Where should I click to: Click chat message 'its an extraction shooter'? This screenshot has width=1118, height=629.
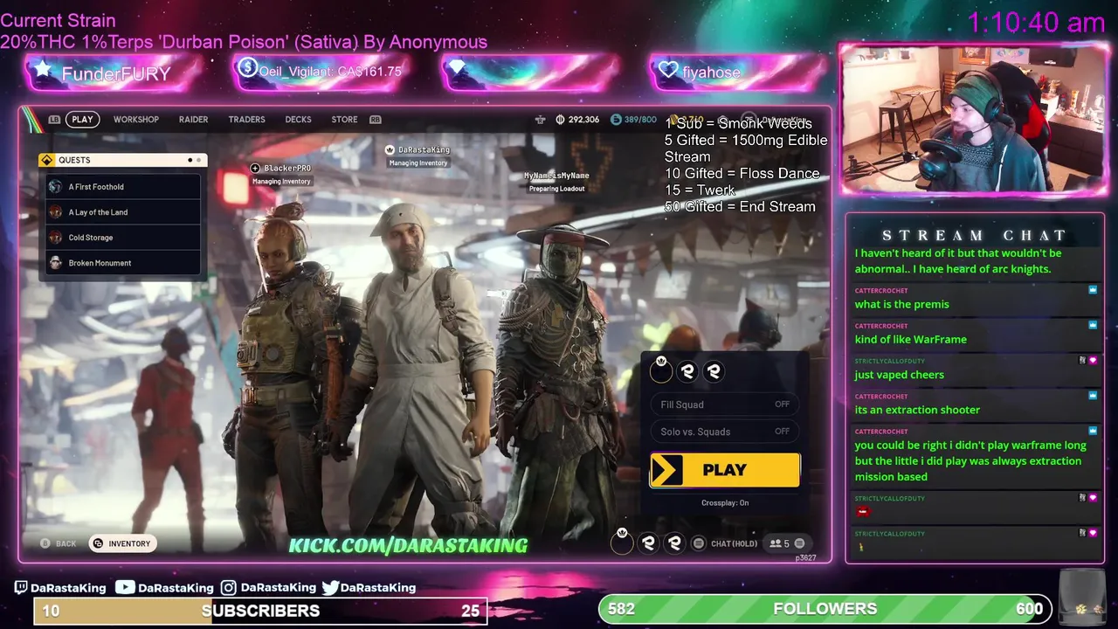(x=917, y=410)
